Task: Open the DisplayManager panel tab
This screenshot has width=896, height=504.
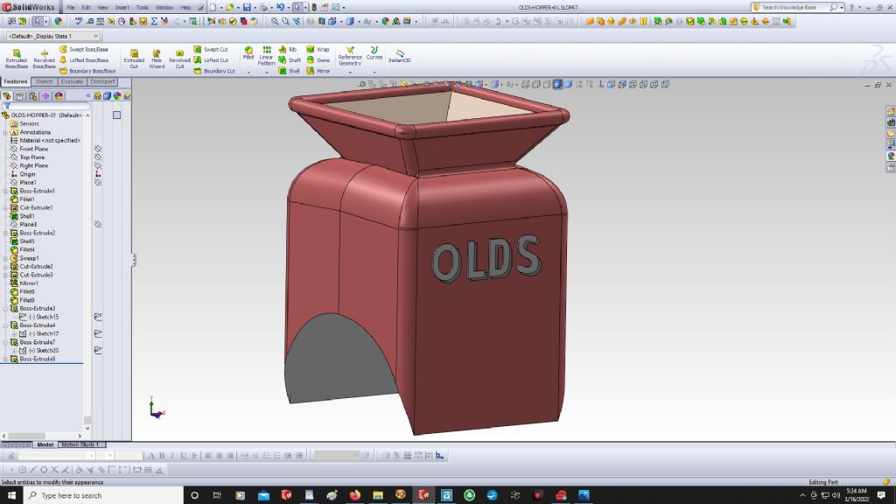Action: pos(59,96)
